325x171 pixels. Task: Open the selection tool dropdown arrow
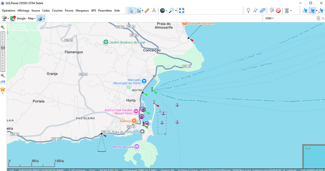(x=143, y=10)
